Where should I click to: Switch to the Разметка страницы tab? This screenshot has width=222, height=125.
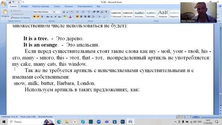(x=41, y=6)
